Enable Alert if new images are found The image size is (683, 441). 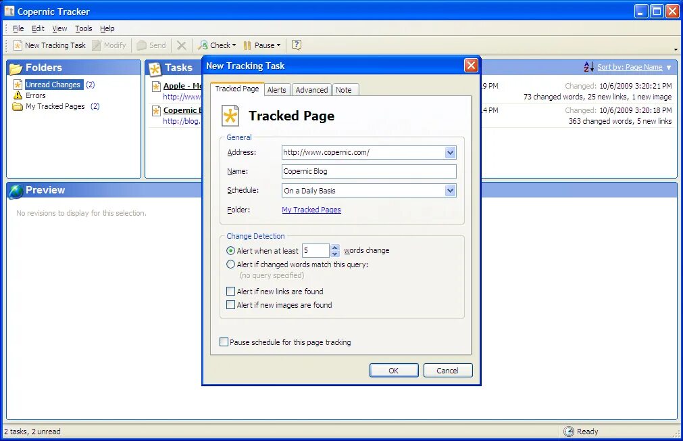231,305
